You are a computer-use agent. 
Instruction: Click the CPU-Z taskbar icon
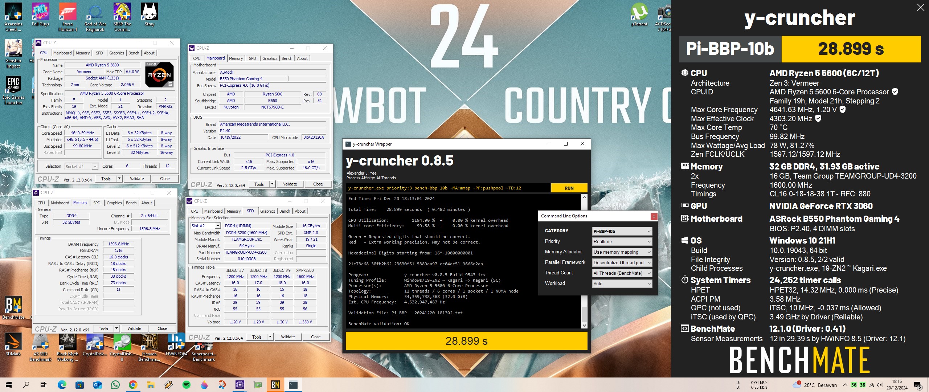pos(240,385)
